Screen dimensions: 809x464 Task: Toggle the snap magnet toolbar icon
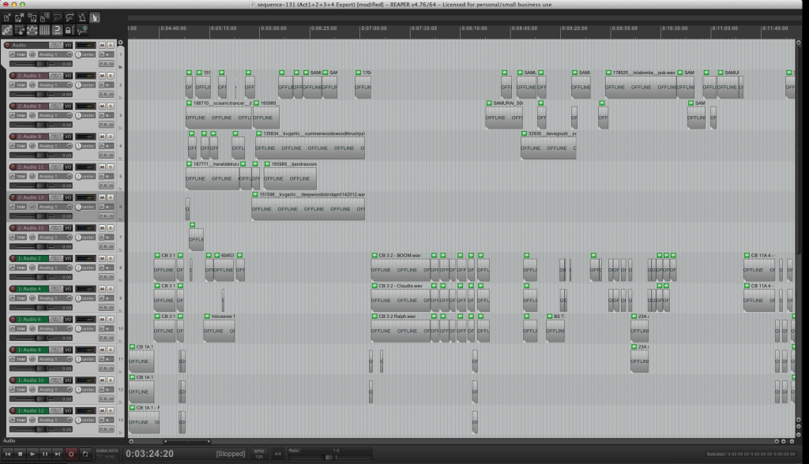coord(58,30)
